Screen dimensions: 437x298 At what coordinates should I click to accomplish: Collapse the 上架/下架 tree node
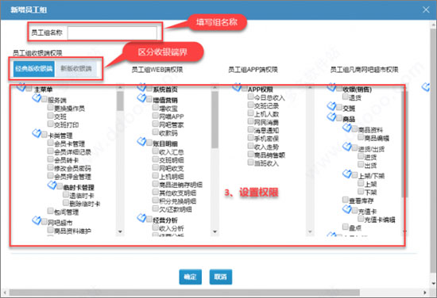pyautogui.click(x=347, y=174)
